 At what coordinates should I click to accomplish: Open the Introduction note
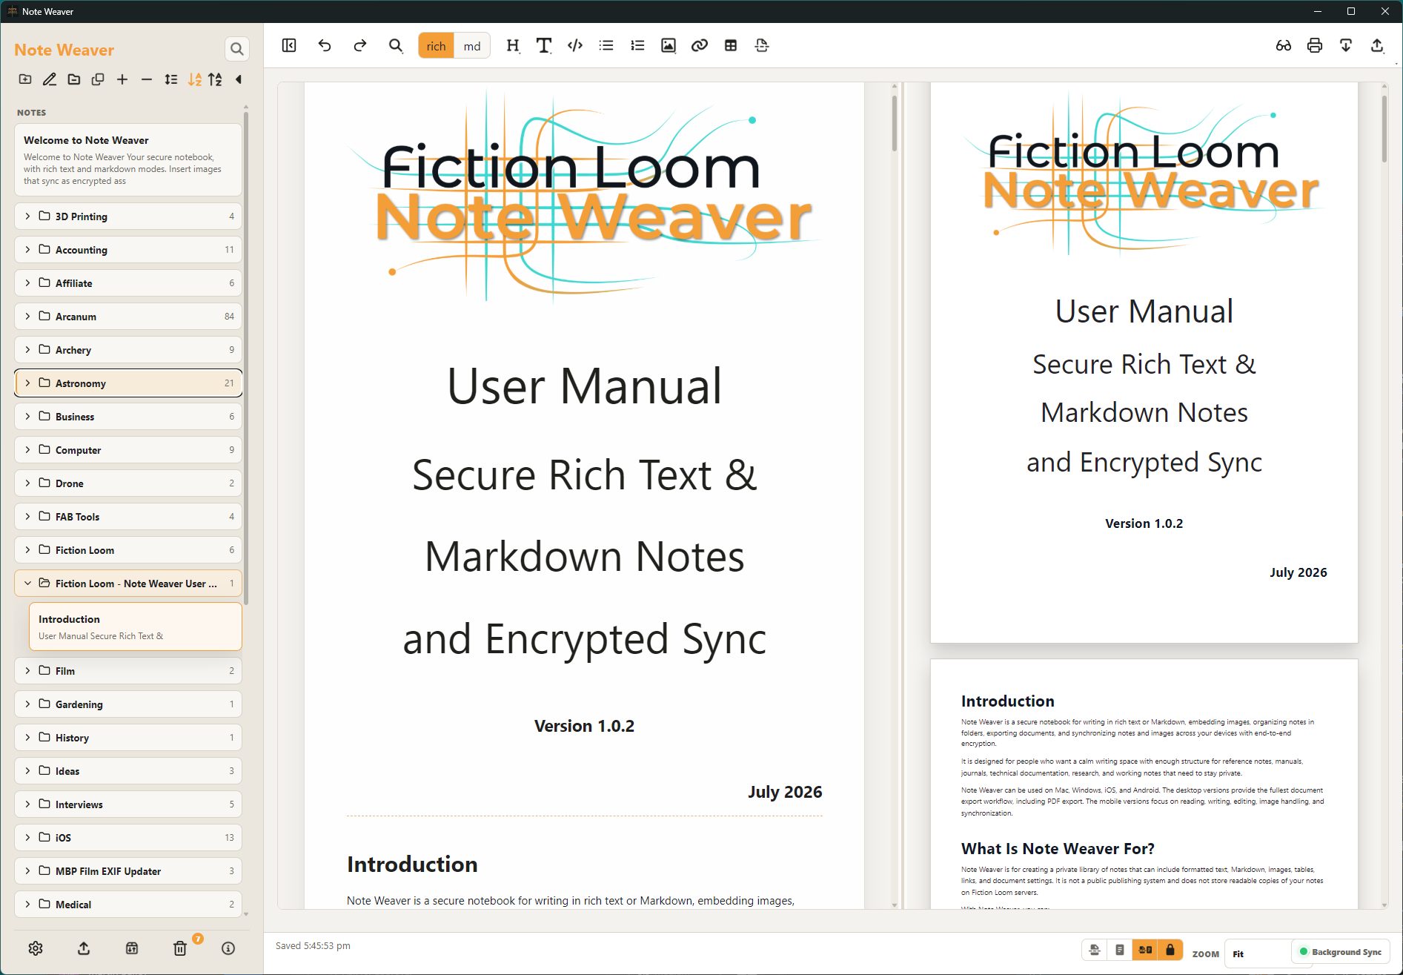pos(136,627)
